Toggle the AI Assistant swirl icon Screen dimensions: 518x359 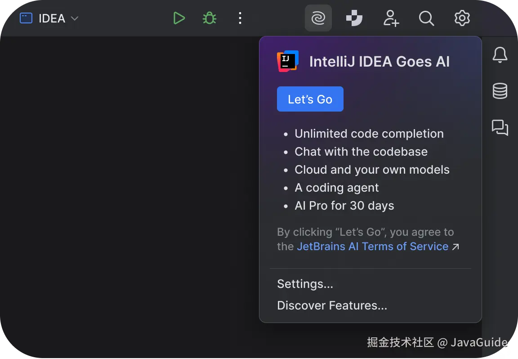coord(318,18)
